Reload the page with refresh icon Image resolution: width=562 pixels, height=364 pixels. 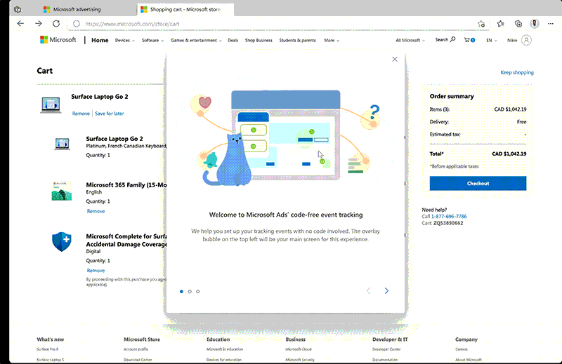click(56, 24)
